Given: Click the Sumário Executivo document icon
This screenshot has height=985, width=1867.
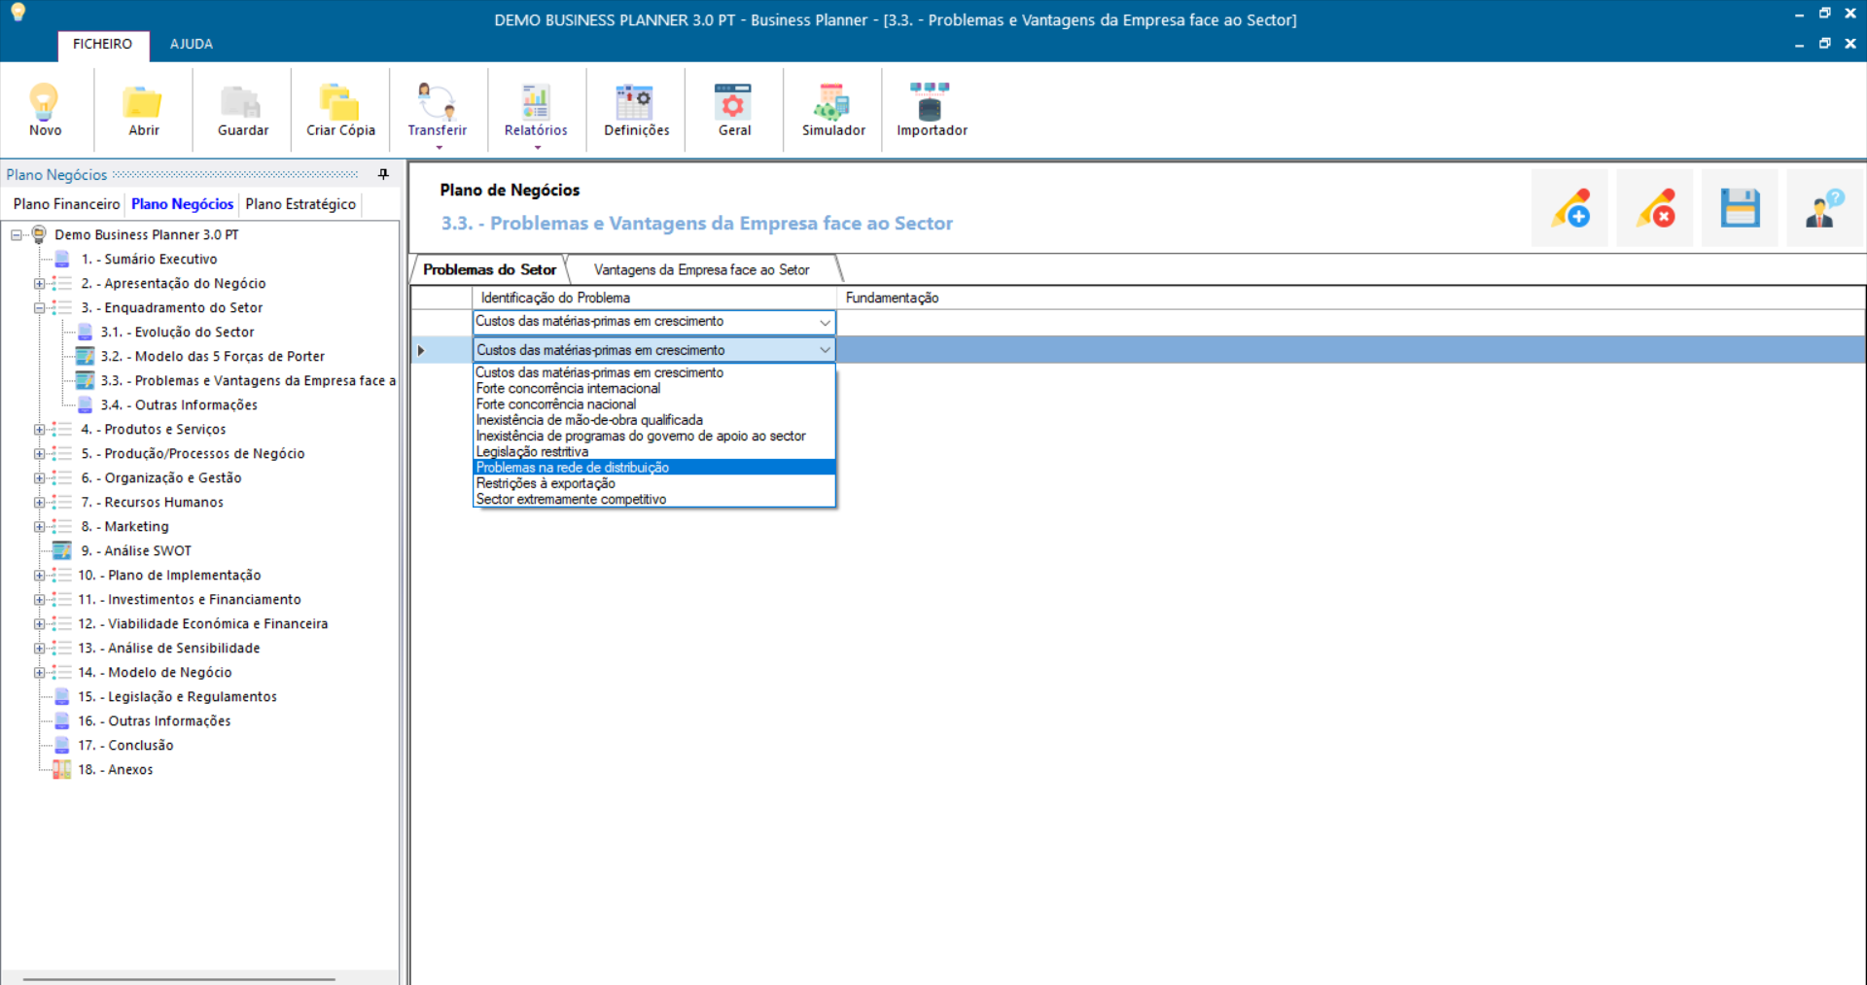Looking at the screenshot, I should [x=62, y=259].
